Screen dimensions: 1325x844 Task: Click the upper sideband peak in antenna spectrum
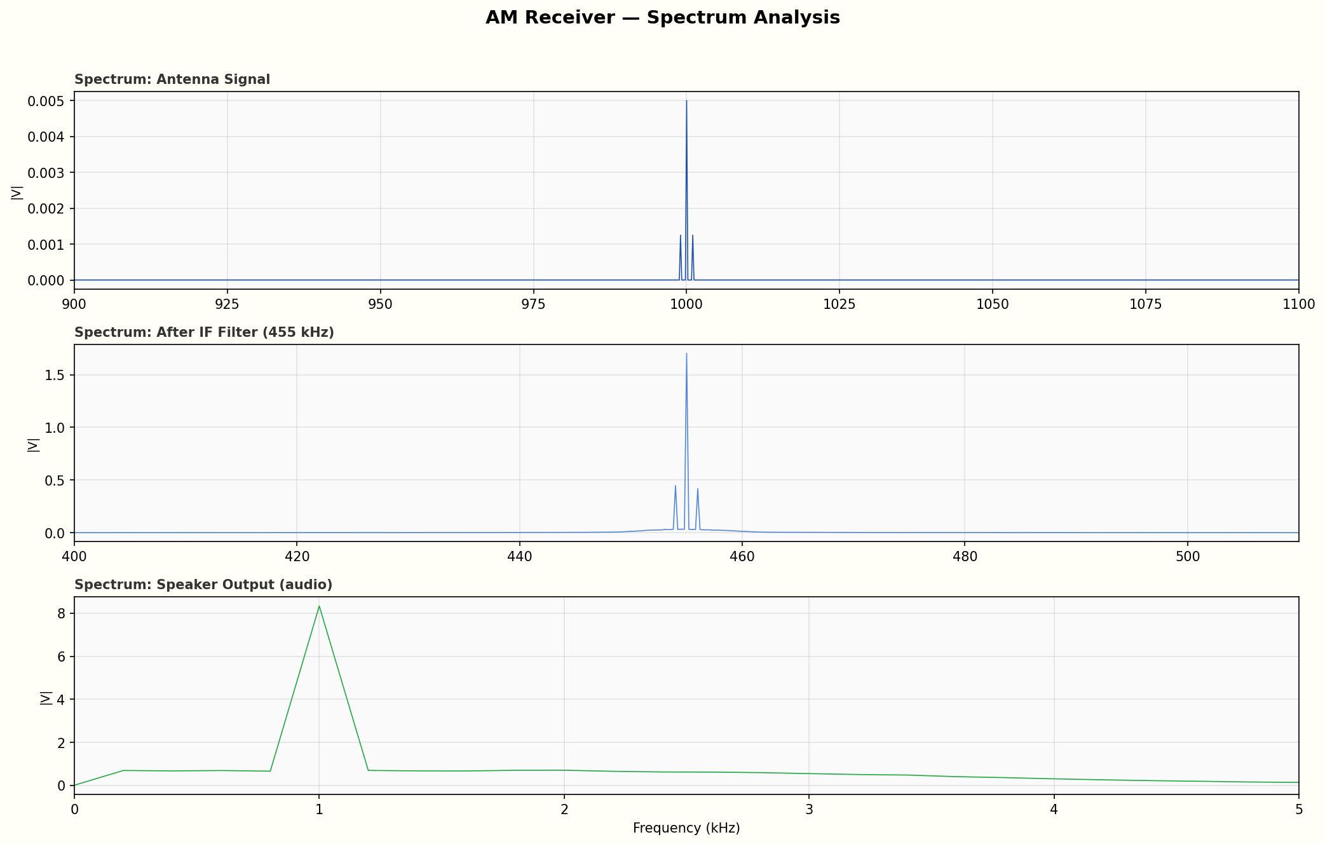(x=693, y=236)
